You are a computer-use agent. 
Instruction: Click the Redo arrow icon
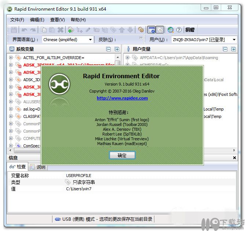[33, 30]
